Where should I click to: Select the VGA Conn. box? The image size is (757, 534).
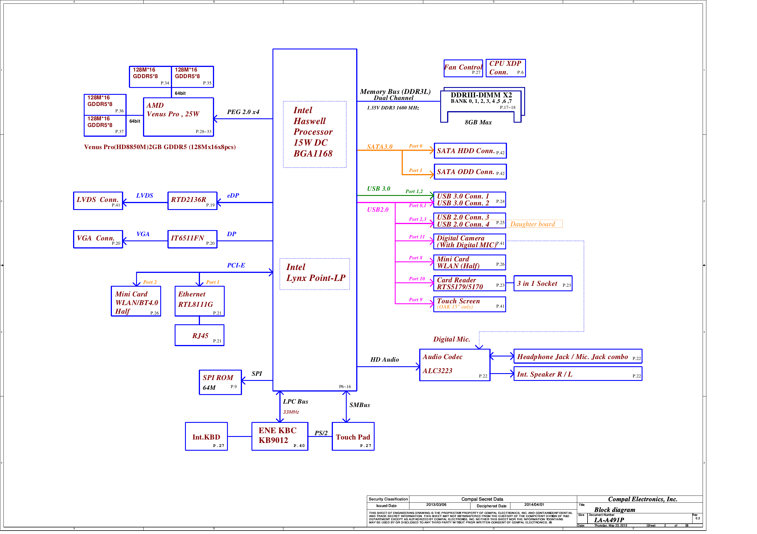click(x=98, y=239)
